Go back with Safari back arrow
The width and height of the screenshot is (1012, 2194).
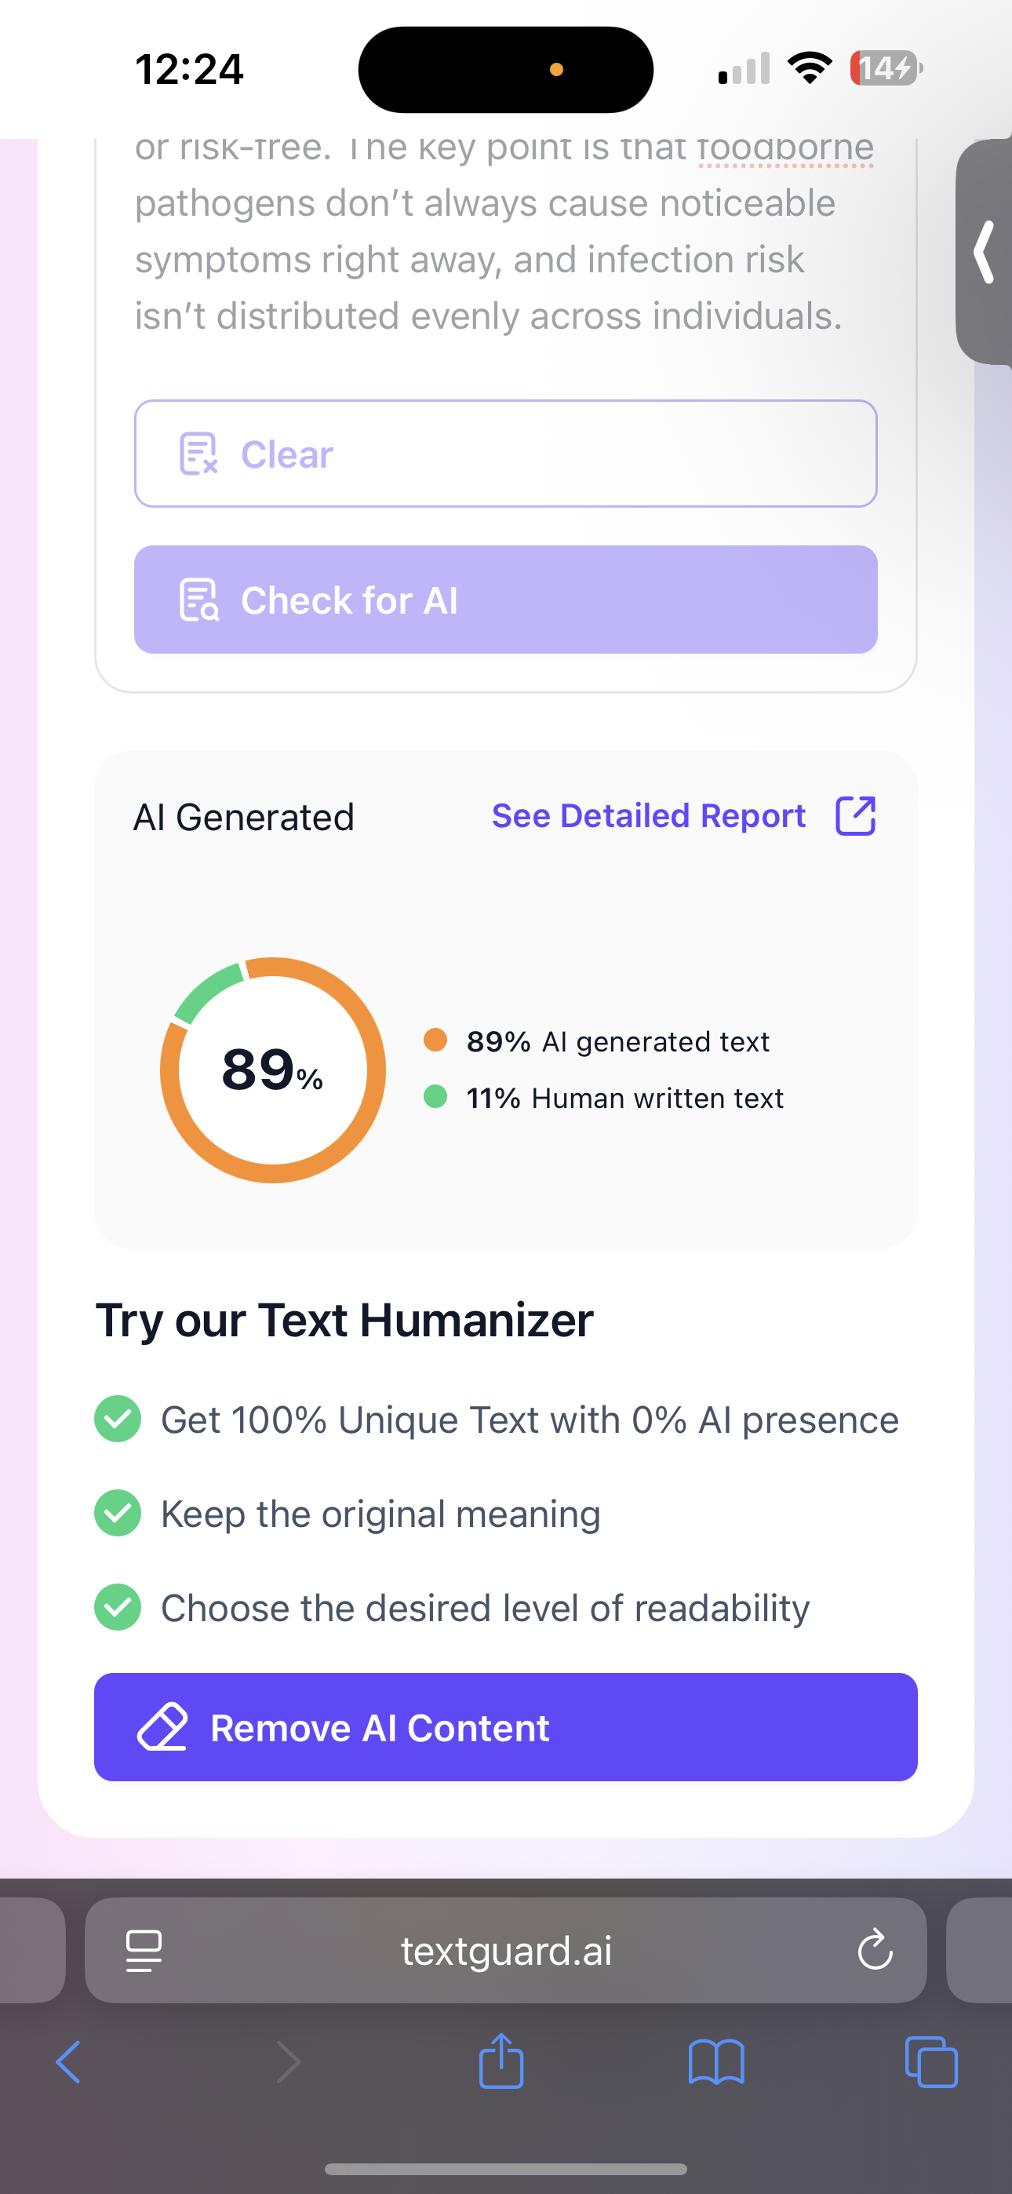coord(68,2062)
